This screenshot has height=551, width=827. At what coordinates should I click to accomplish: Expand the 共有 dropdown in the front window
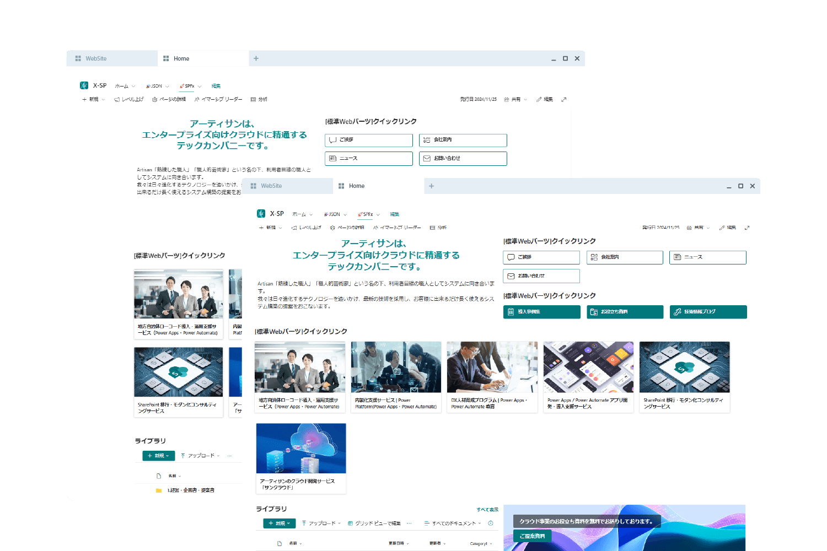pos(699,228)
